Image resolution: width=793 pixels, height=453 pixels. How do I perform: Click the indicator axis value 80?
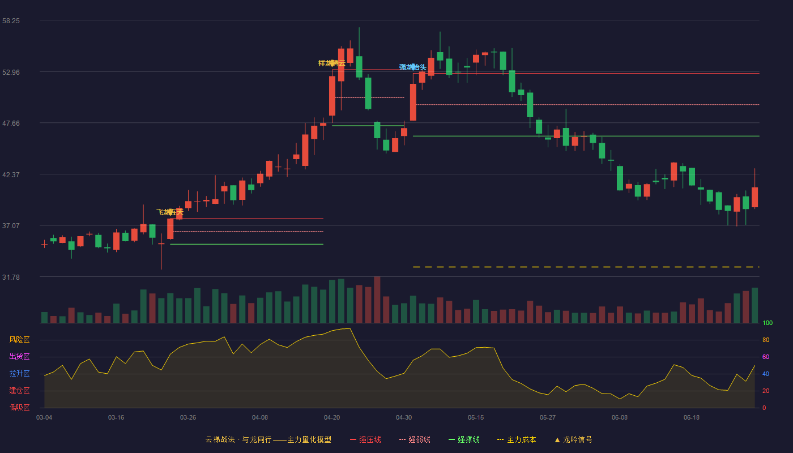[766, 340]
